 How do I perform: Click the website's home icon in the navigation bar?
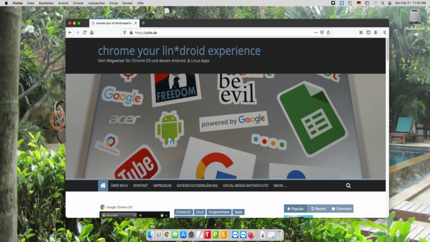(x=103, y=185)
